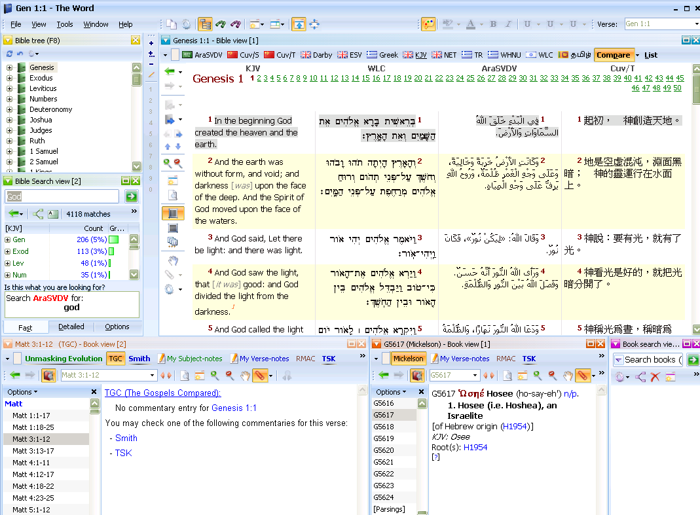Click the Bible search text input field
Screen dimensions: 700x515
62,196
